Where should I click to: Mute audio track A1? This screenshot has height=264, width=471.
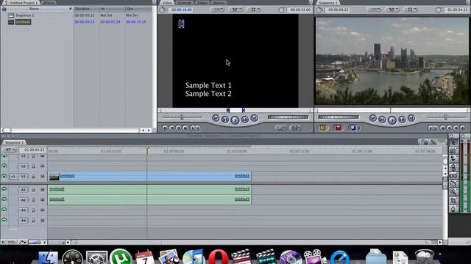[x=4, y=189]
